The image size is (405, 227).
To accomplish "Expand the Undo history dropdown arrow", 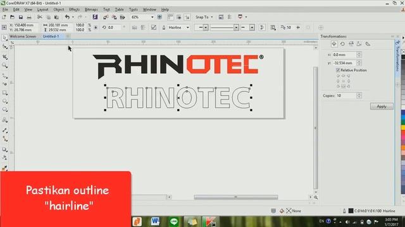I will [73, 17].
